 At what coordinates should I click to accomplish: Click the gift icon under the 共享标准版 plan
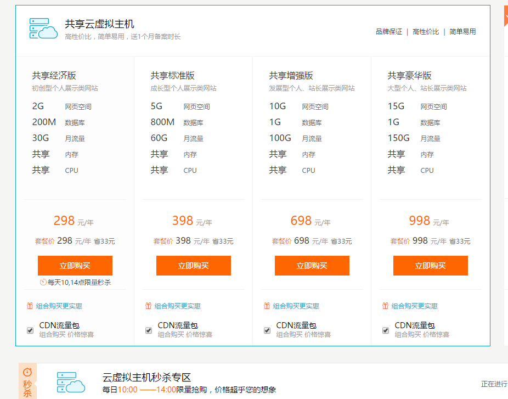[x=148, y=306]
